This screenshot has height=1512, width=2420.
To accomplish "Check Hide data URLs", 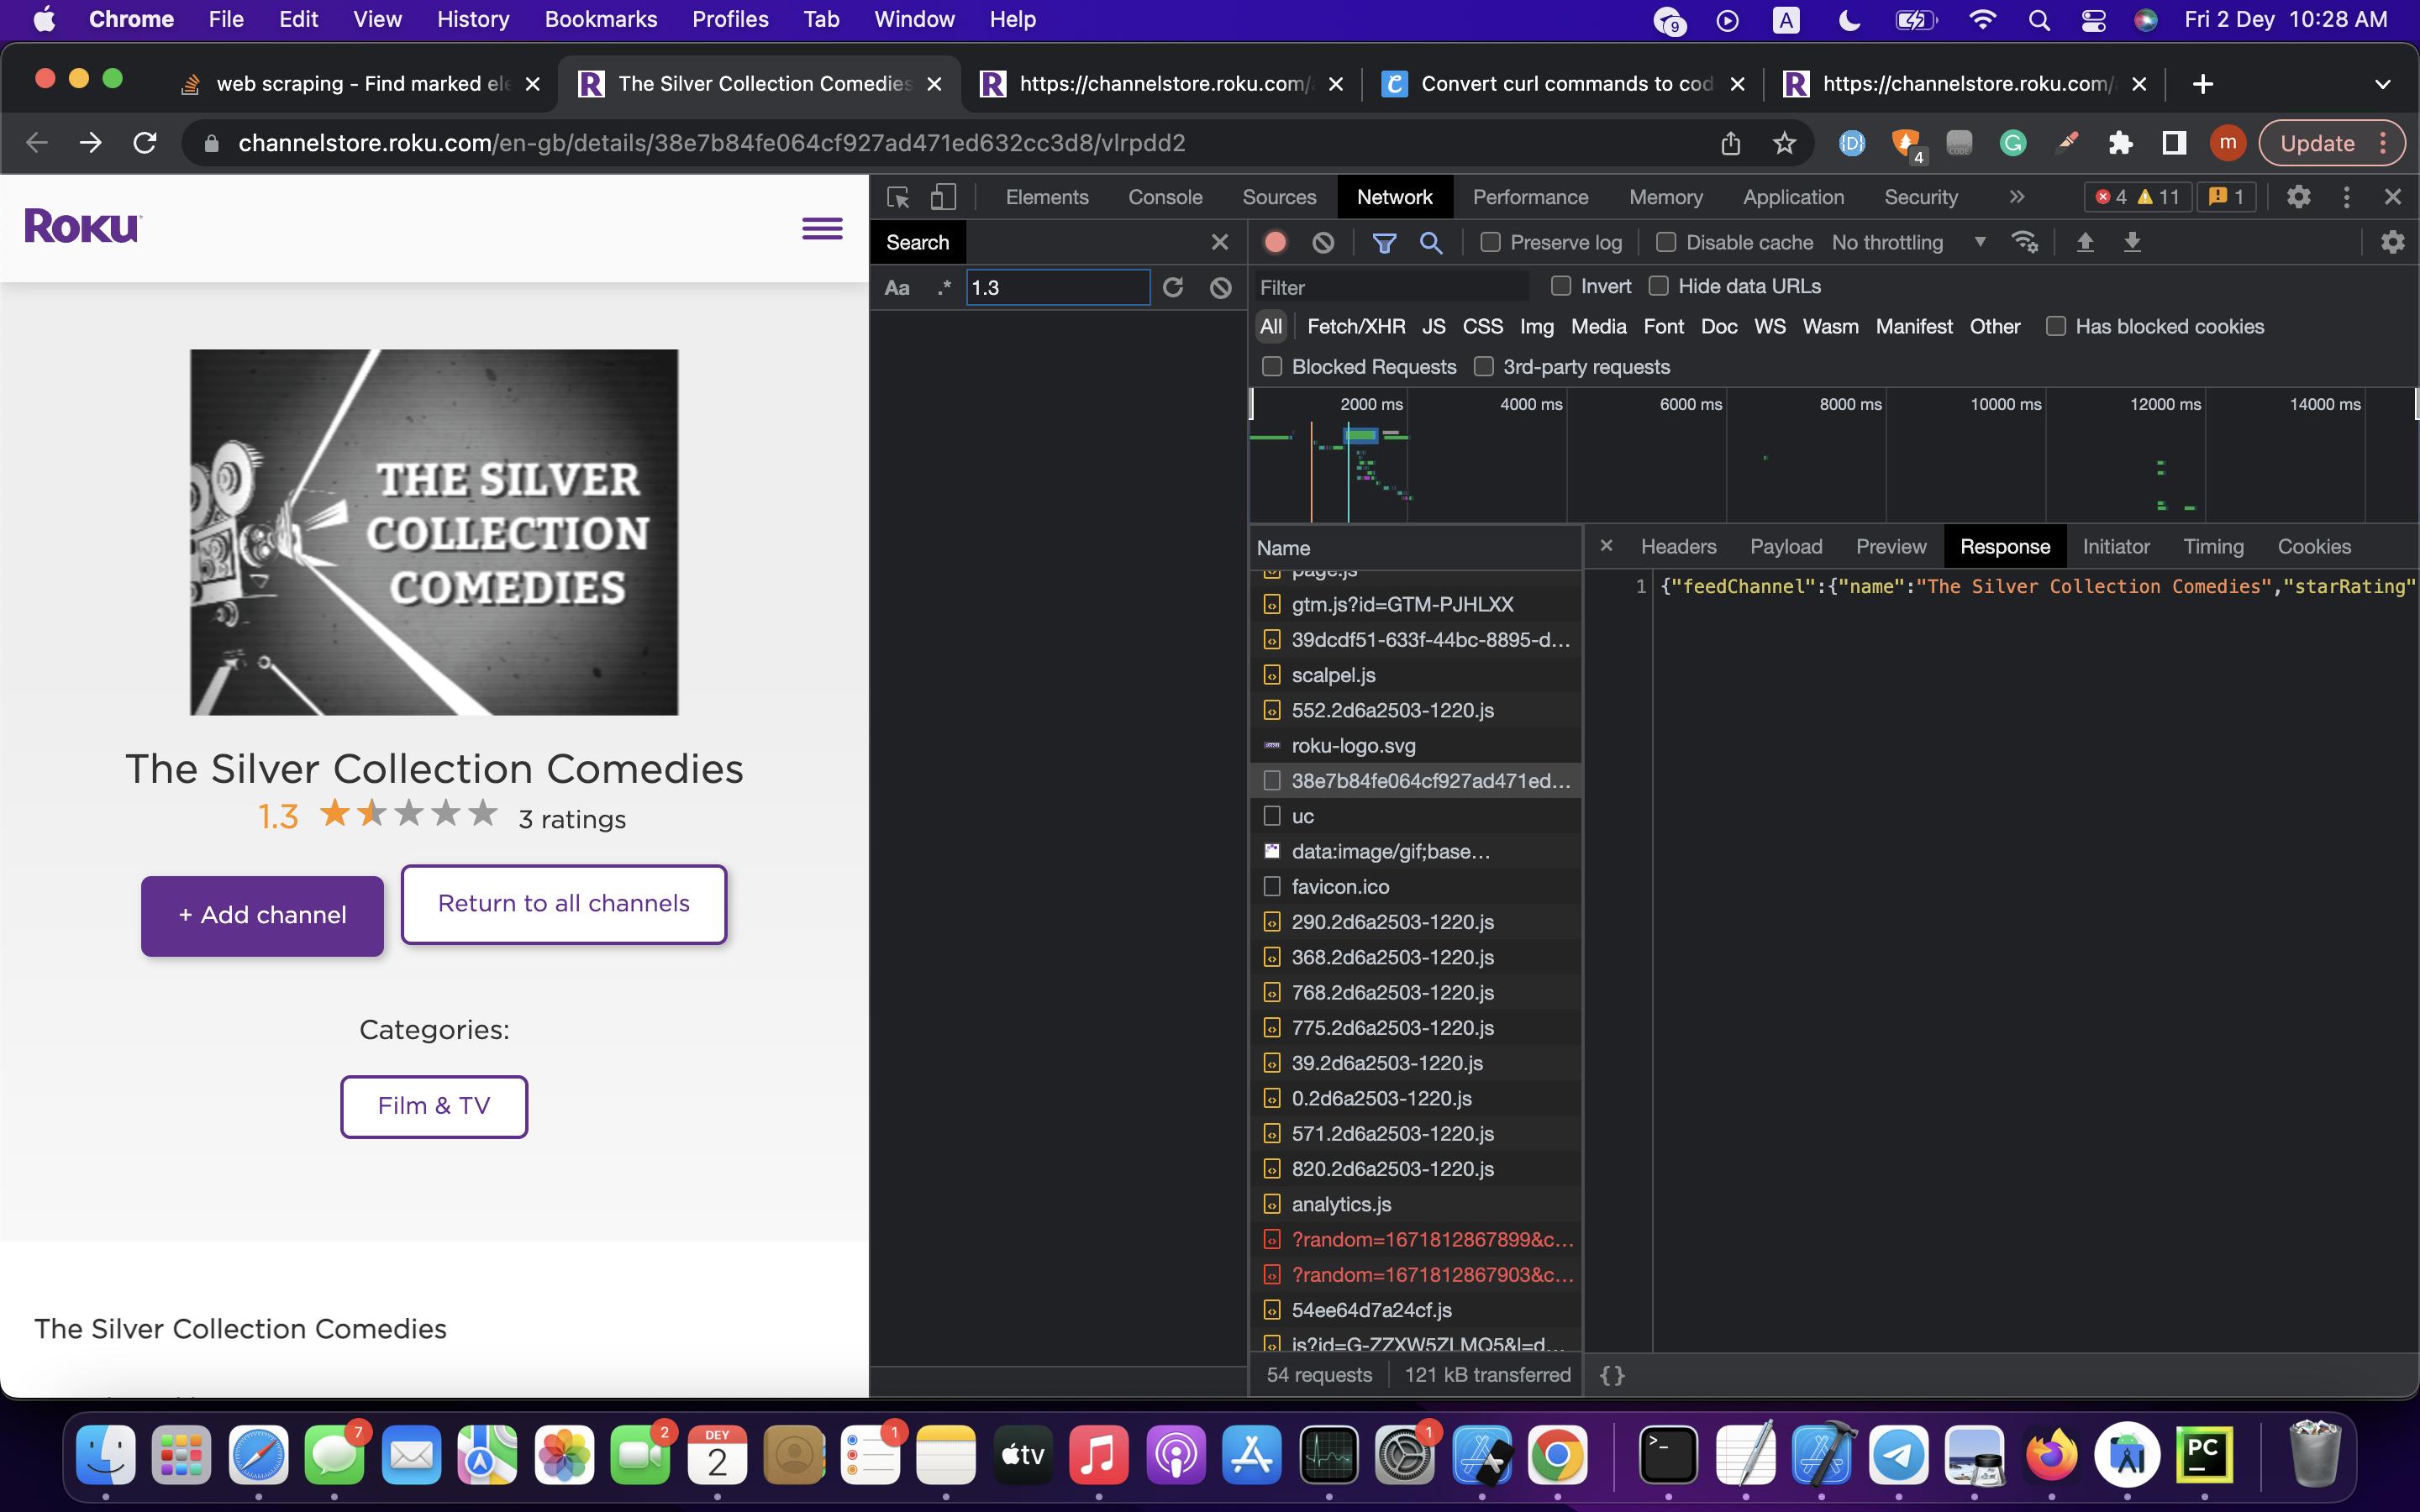I will (x=1658, y=286).
